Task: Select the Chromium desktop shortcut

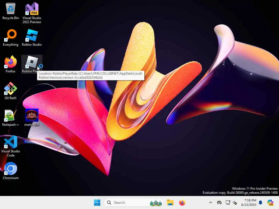Action: click(11, 171)
